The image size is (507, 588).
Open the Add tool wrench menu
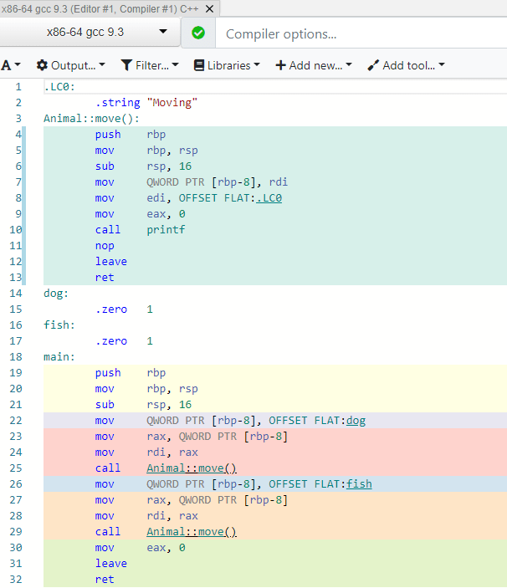[406, 65]
